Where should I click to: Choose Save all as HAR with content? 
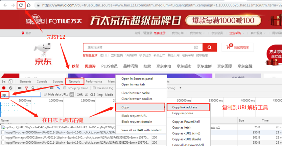pos(141,130)
